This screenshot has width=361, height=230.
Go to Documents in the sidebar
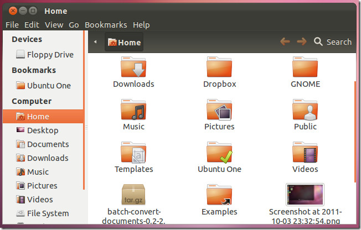pos(43,144)
